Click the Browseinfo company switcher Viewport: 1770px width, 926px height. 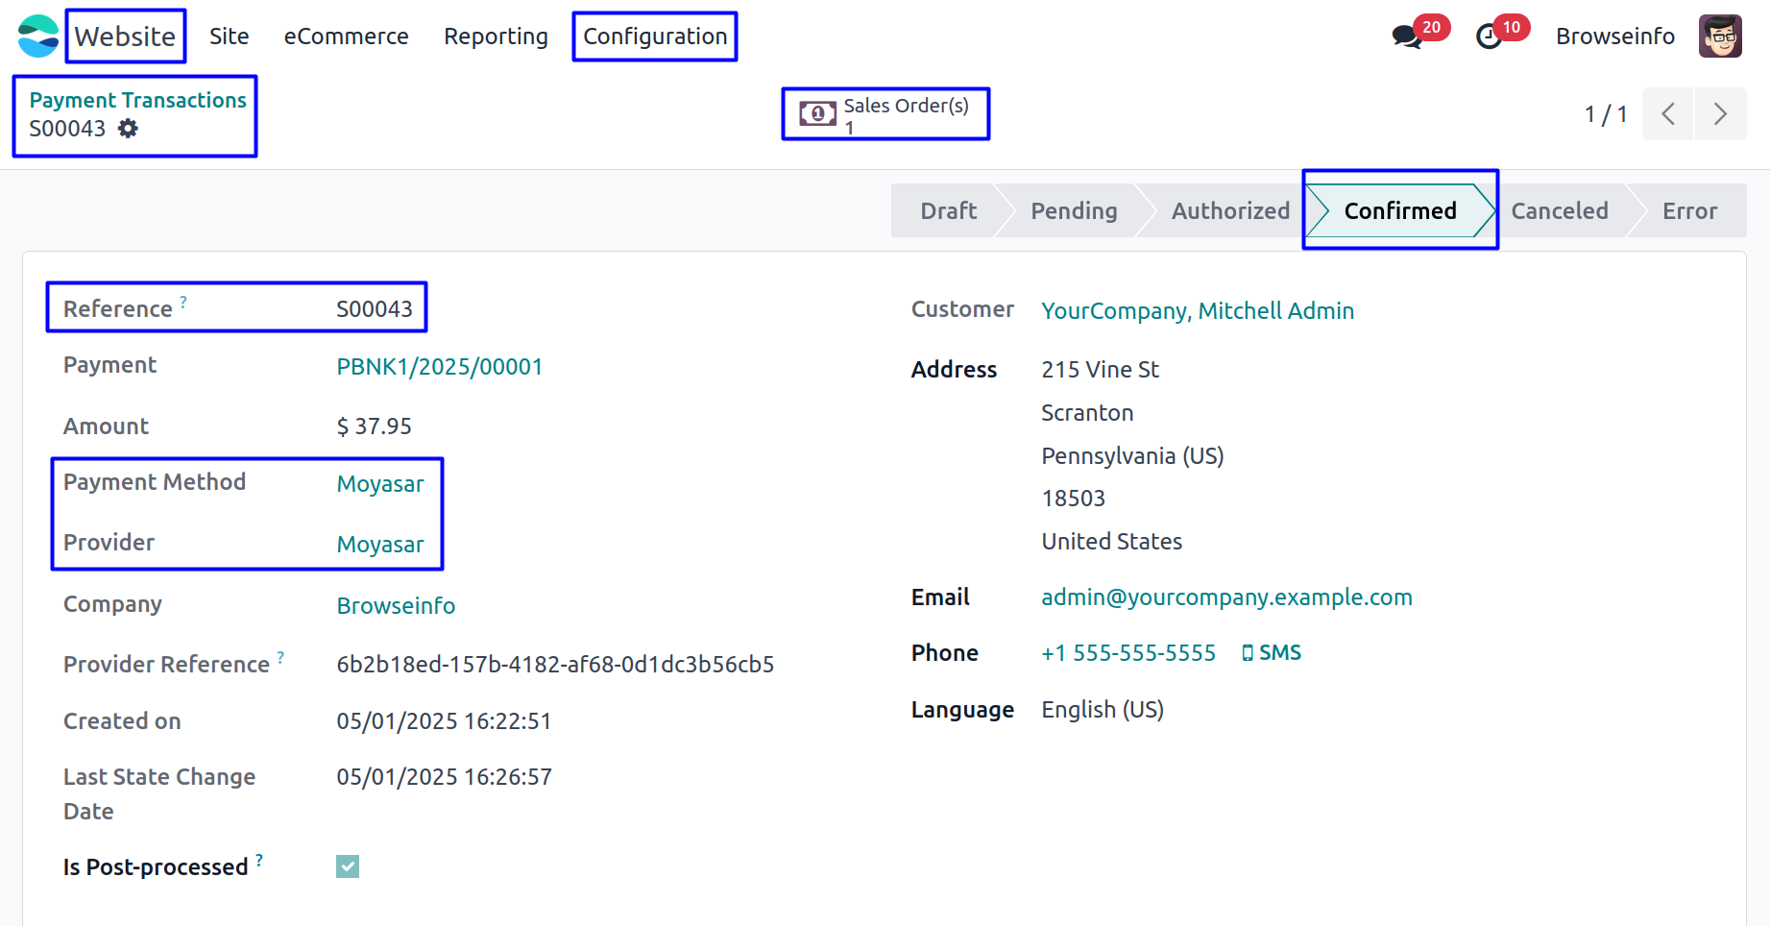pos(1615,37)
